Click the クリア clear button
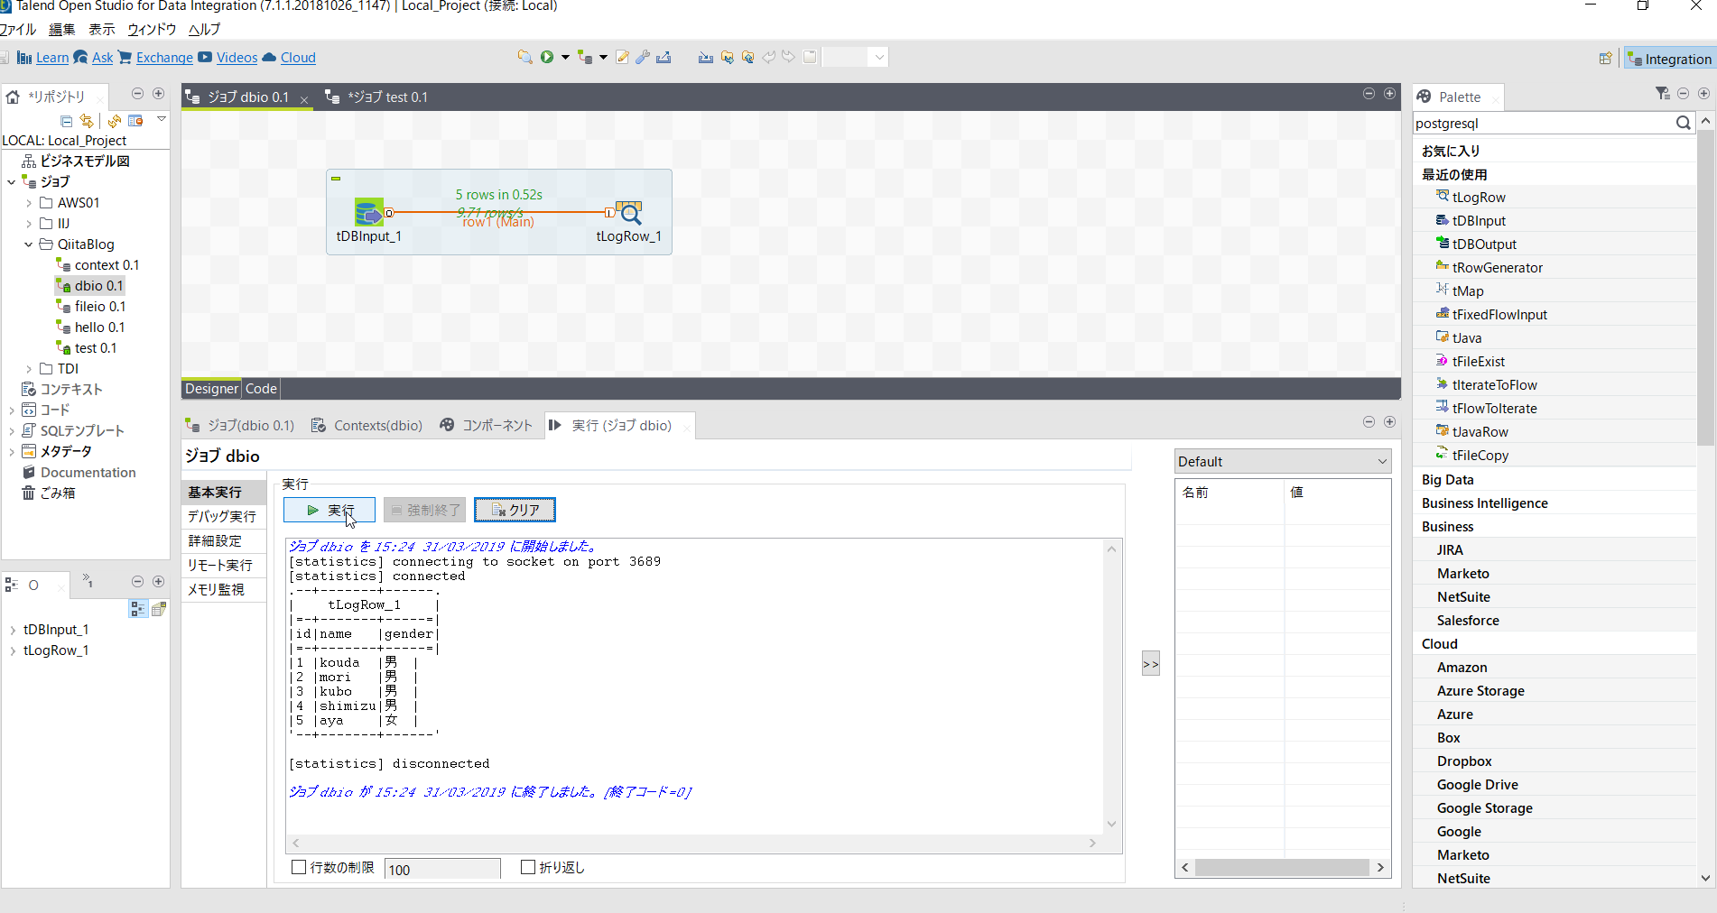Image resolution: width=1717 pixels, height=913 pixels. click(515, 510)
